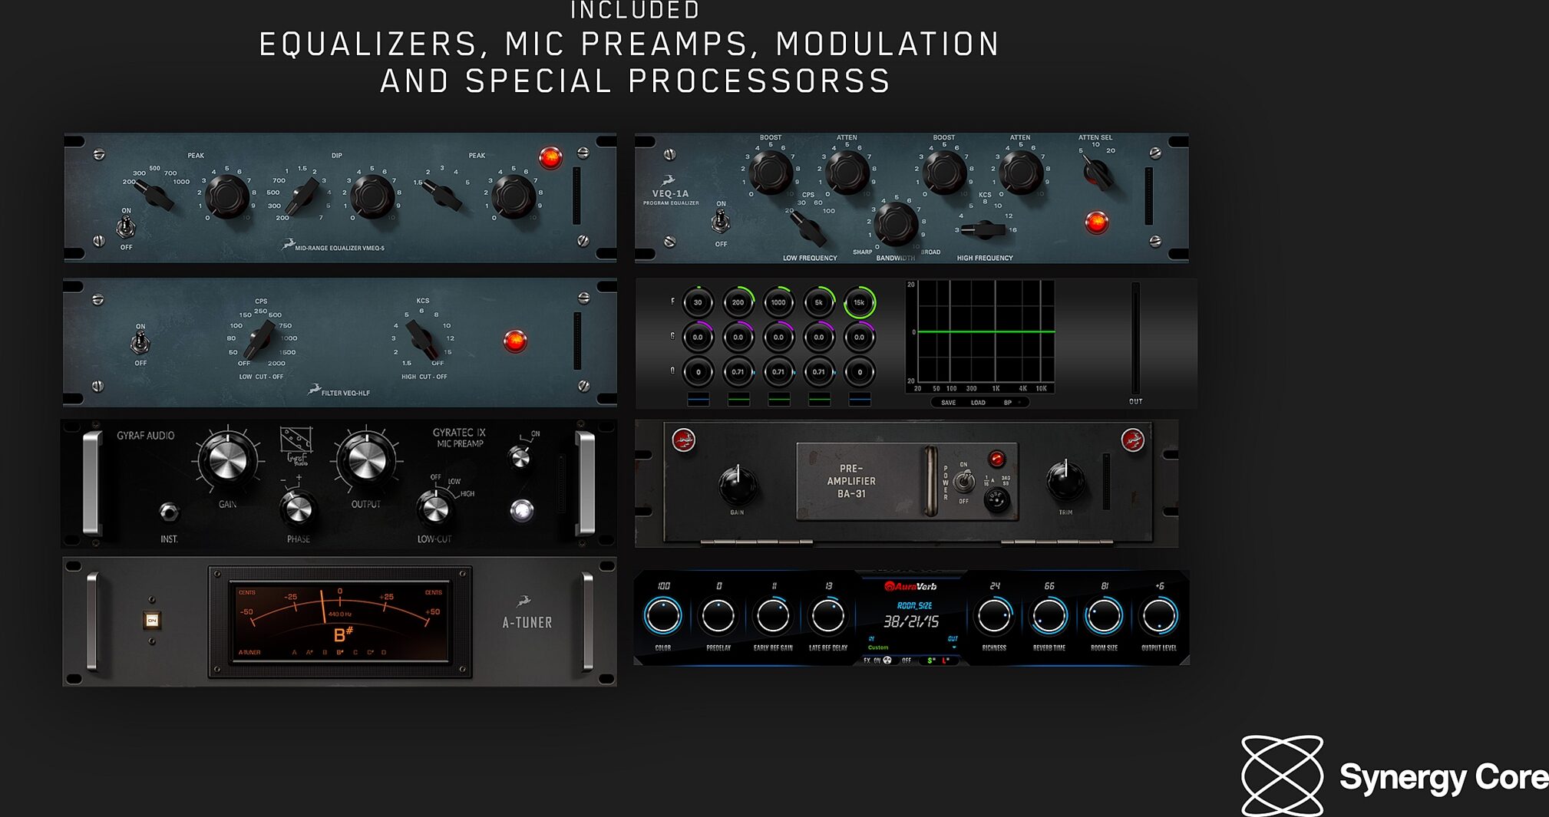Viewport: 1549px width, 817px height.
Task: Toggle the ON button on A-Tuner
Action: point(152,620)
